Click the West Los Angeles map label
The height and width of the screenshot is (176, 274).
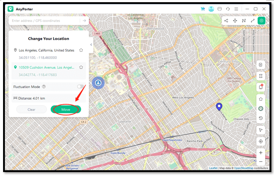pos(183,98)
